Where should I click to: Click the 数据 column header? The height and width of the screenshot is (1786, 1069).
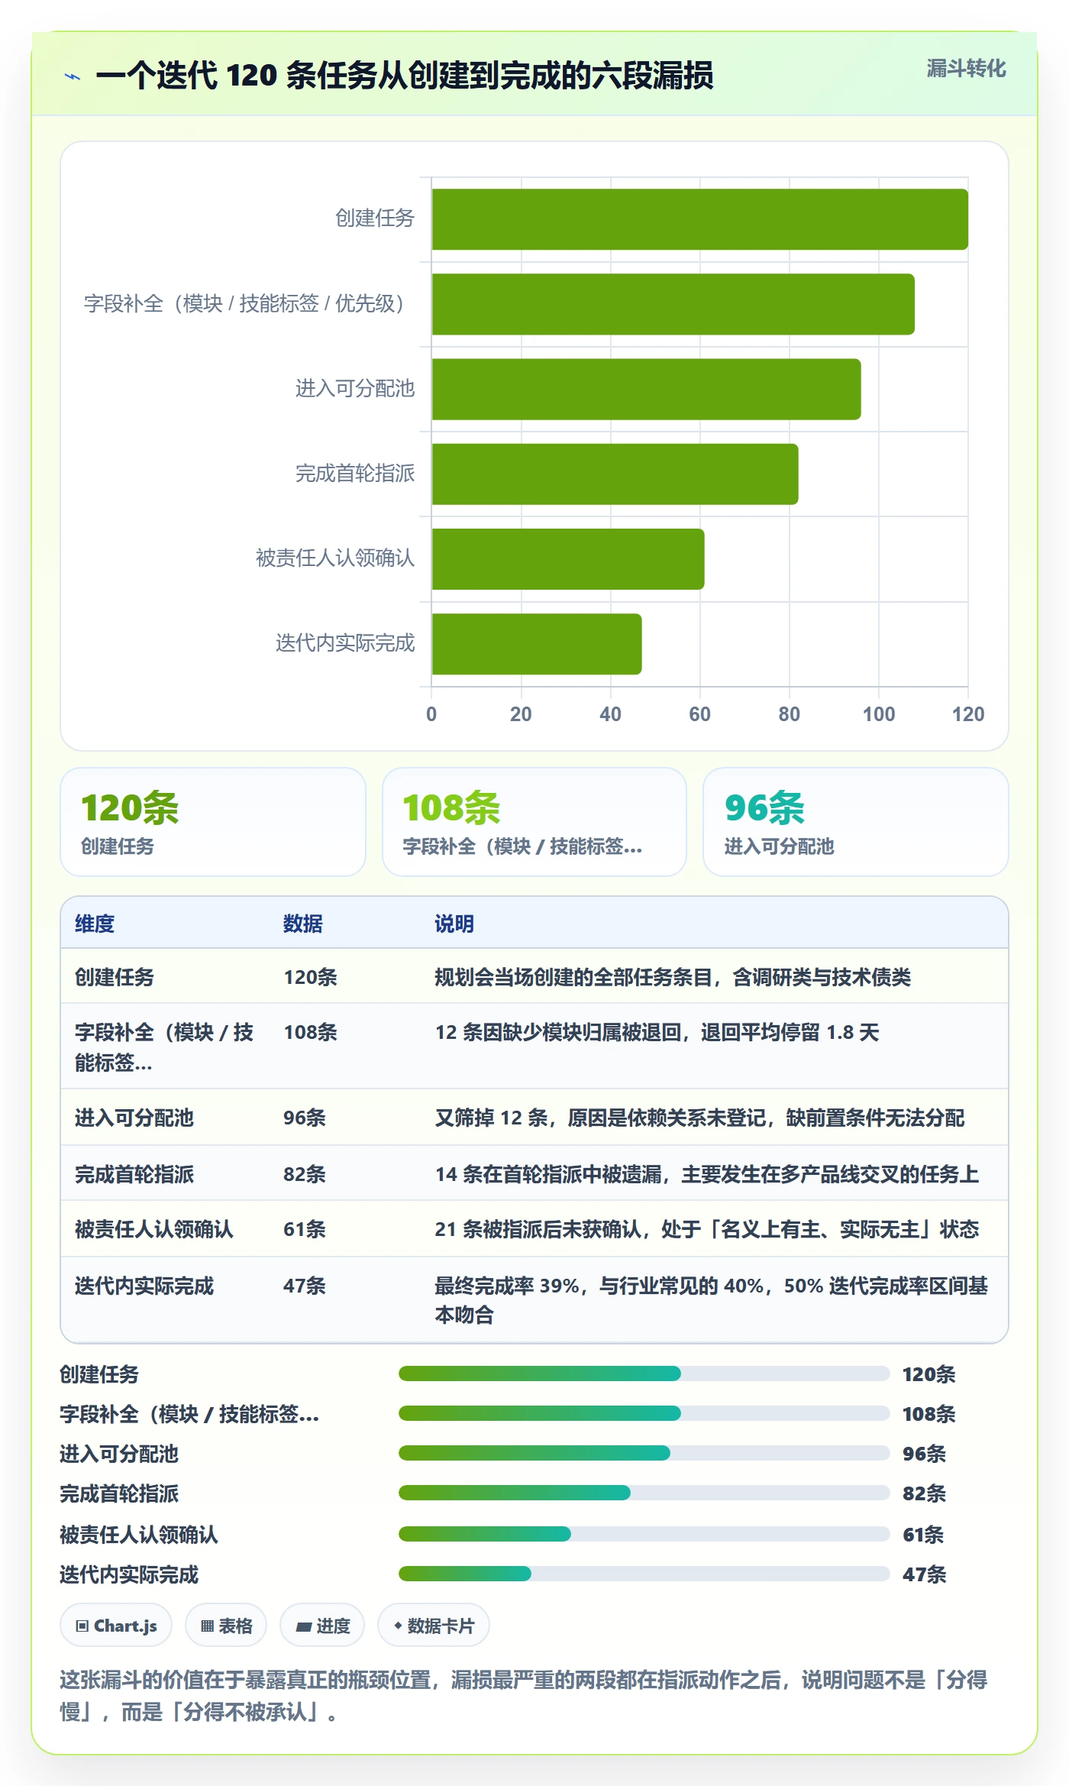point(303,924)
